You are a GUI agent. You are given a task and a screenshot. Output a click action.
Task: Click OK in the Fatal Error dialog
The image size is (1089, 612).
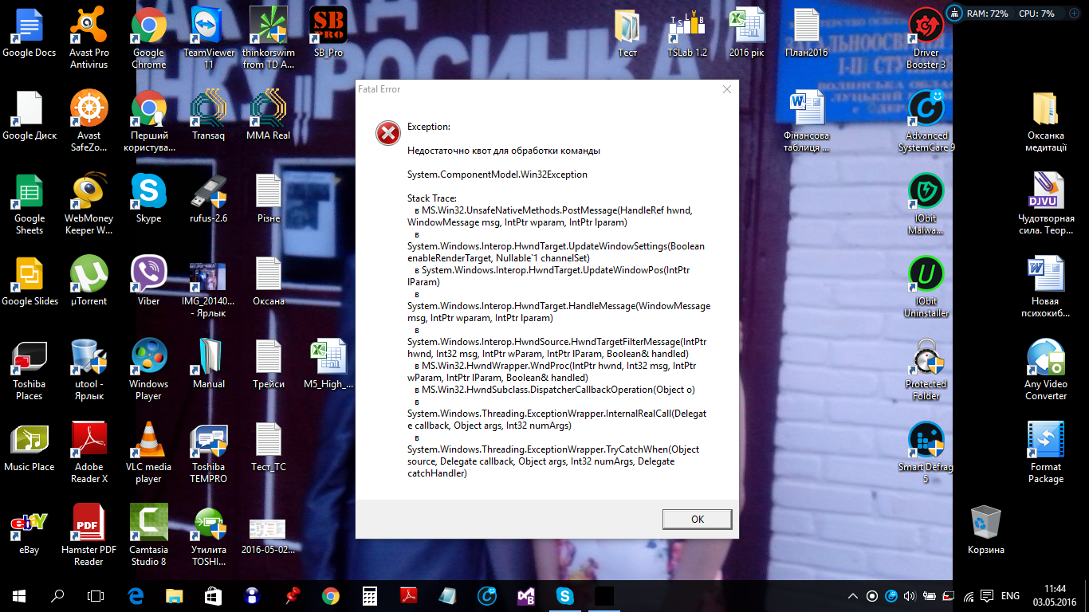[x=697, y=519]
